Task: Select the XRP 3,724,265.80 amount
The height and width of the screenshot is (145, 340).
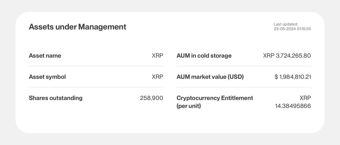Action: click(287, 56)
